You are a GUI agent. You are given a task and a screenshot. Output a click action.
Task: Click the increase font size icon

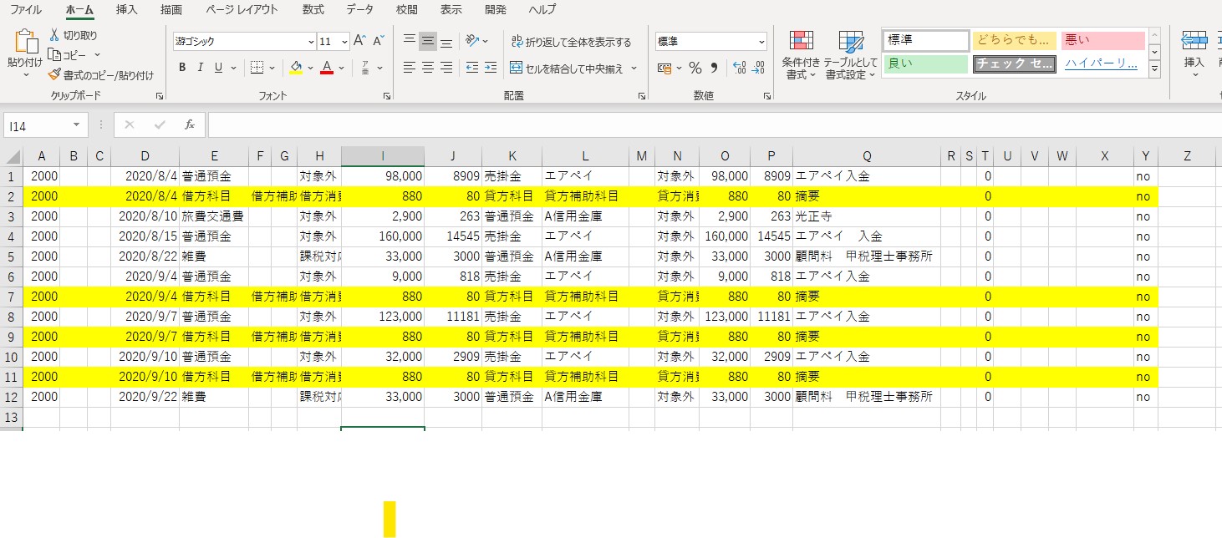coord(359,41)
